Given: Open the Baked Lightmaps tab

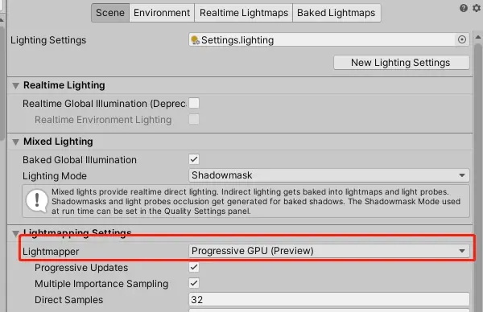Looking at the screenshot, I should 336,13.
